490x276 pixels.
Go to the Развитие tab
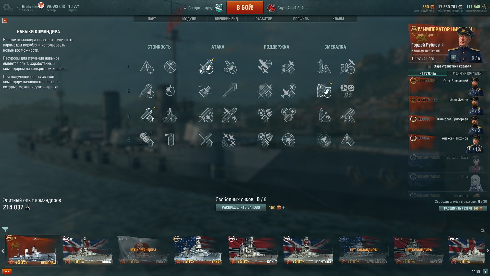pos(264,19)
